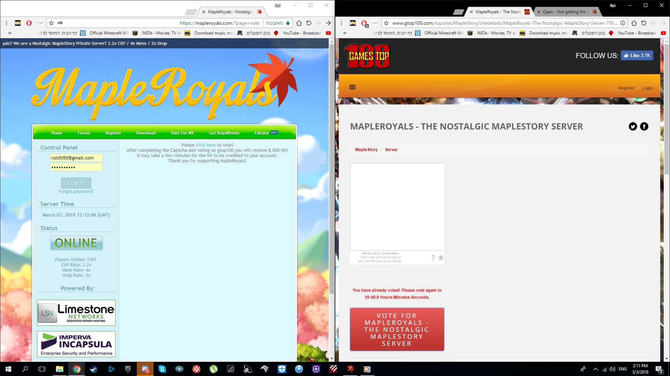
Task: Open saved-password key icon in left address bar
Action: point(60,23)
